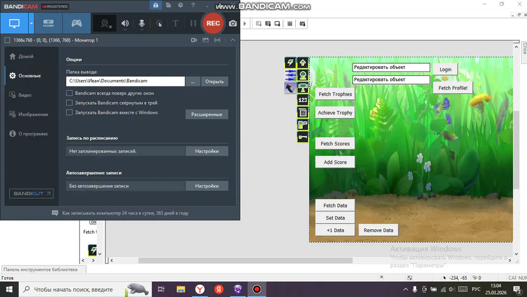527x297 pixels.
Task: Open the screen mode dropdown arrow
Action: coord(31,23)
